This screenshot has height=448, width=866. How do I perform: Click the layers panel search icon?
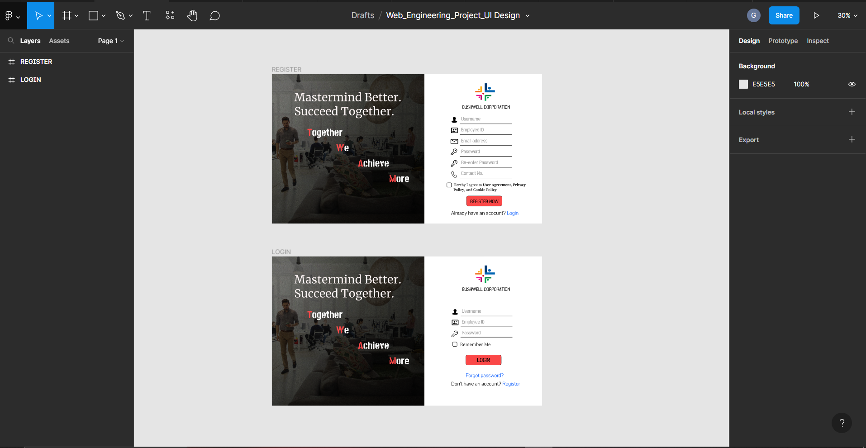point(11,40)
